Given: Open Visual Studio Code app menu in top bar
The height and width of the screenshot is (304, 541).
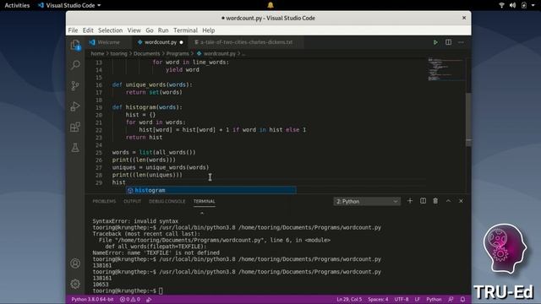Looking at the screenshot, I should point(69,5).
